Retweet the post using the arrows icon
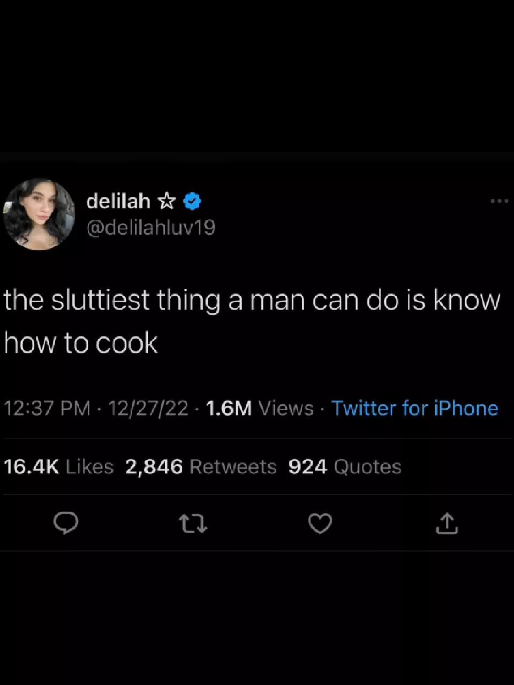 pos(193,524)
